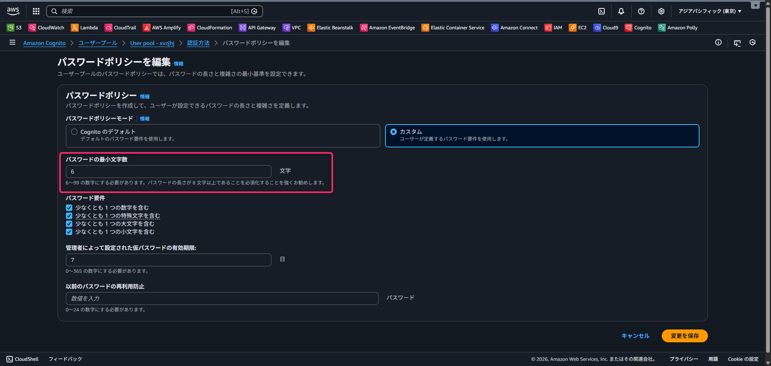Open プライバシー footer link

click(683, 359)
